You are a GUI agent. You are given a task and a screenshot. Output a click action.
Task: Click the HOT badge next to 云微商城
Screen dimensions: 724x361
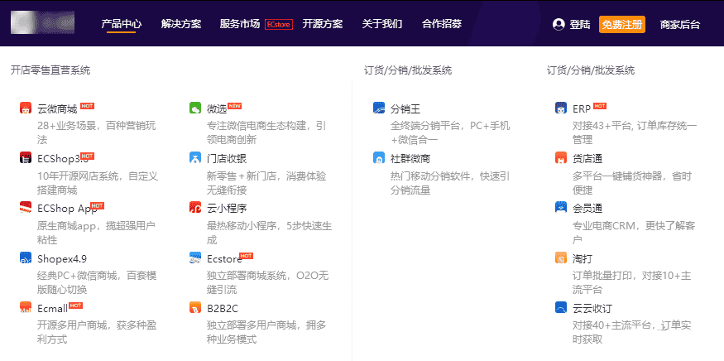coord(87,106)
